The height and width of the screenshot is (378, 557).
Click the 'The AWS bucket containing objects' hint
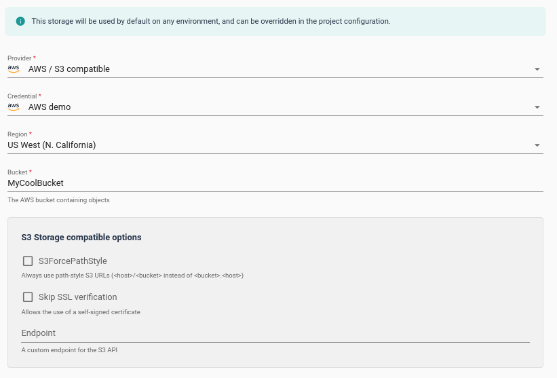[x=58, y=200]
